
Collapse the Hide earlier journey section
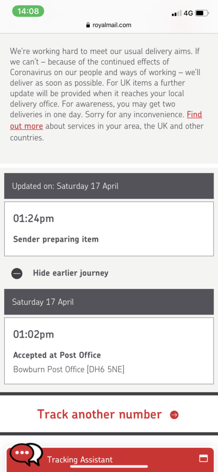click(x=71, y=273)
